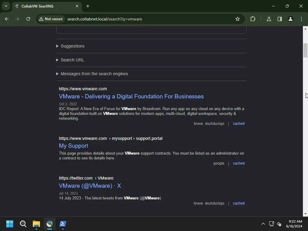
Task: Click Oct 2, 2022 date text
Action: pyautogui.click(x=68, y=104)
